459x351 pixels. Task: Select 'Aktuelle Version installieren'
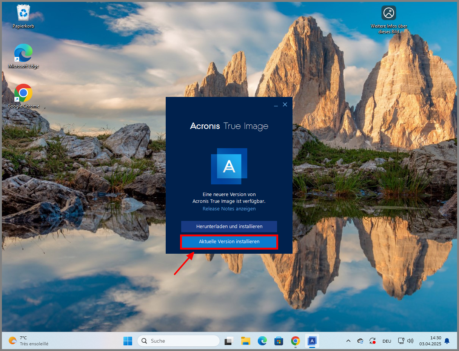click(x=229, y=242)
